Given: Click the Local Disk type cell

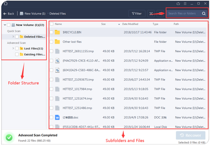Looking at the screenshot, I should pos(160,127).
